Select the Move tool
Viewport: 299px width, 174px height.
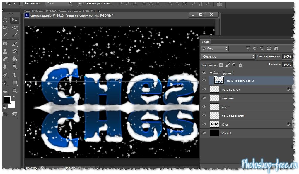tap(15, 20)
